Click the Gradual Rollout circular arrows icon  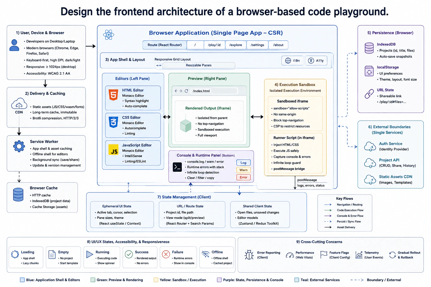392,255
